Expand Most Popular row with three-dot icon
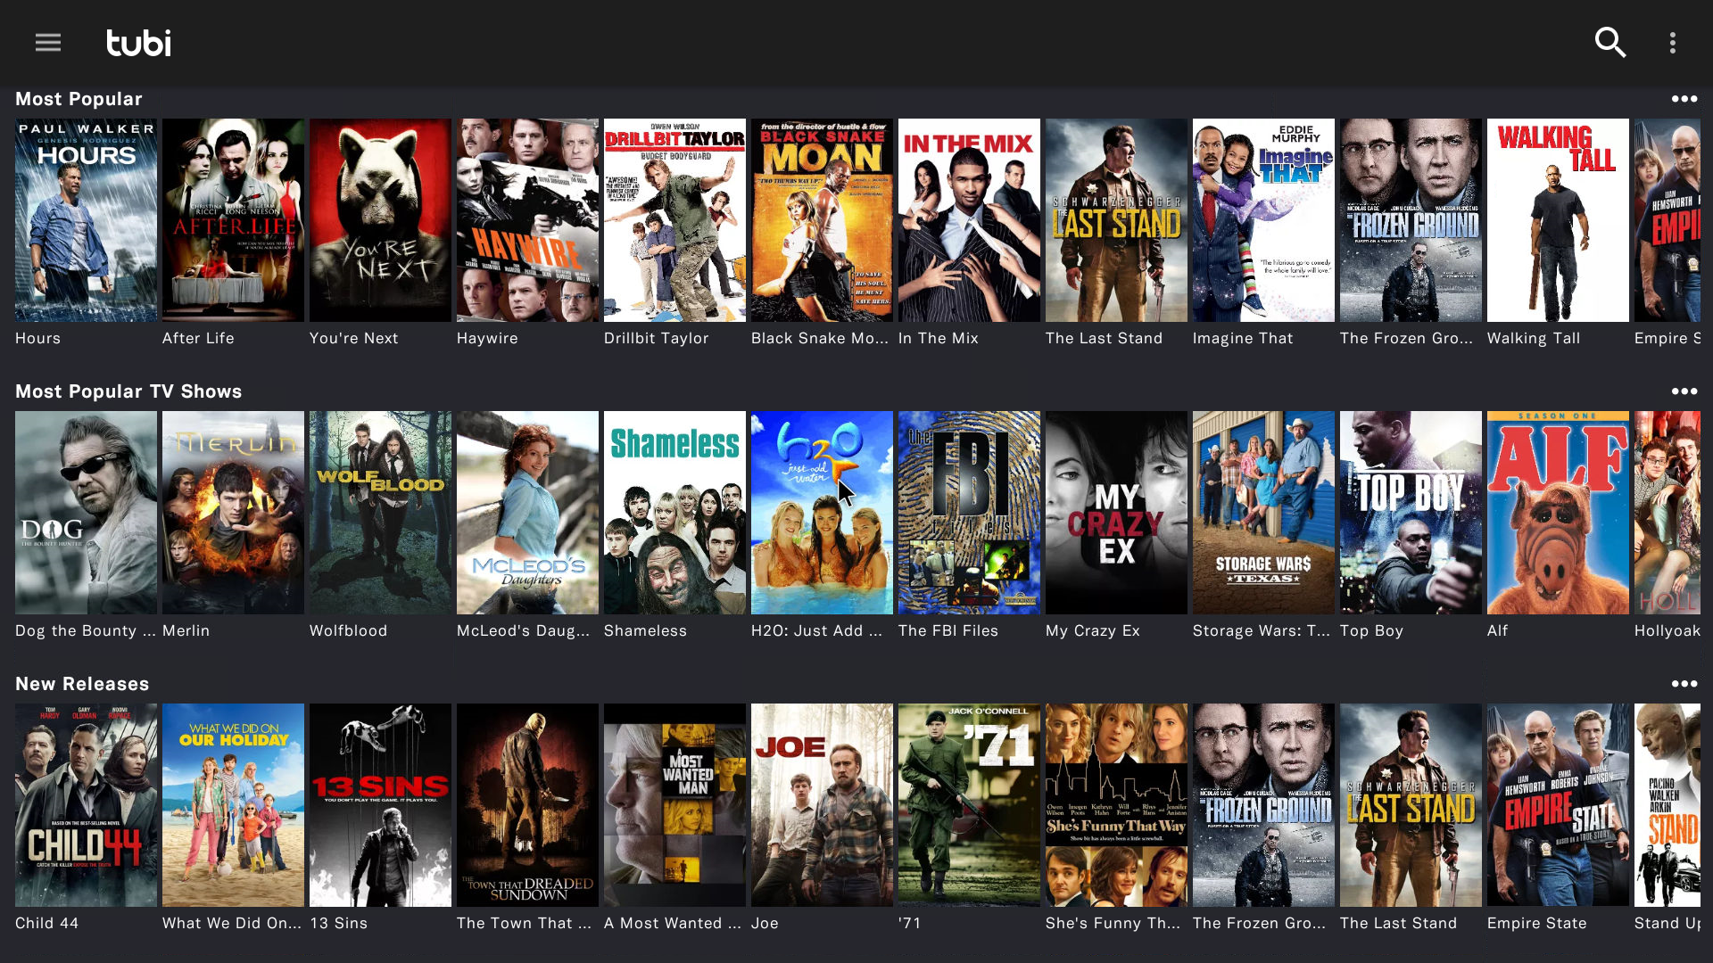The height and width of the screenshot is (963, 1713). pyautogui.click(x=1684, y=99)
